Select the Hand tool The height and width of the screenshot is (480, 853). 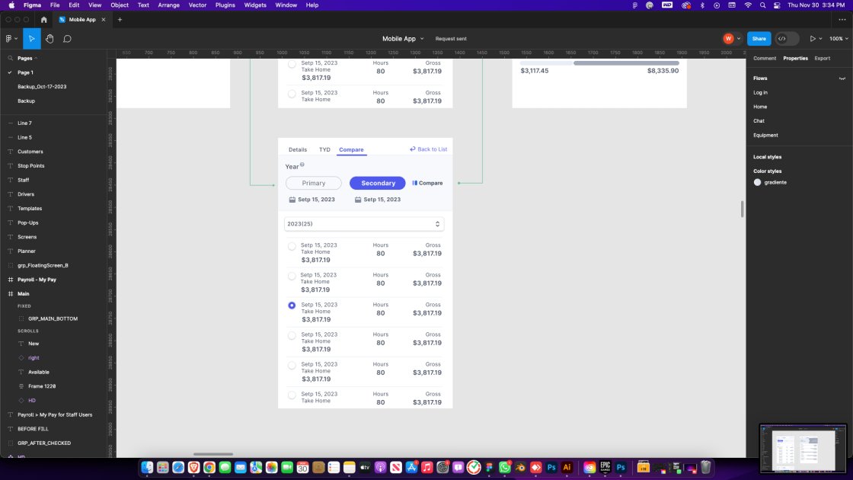[50, 39]
